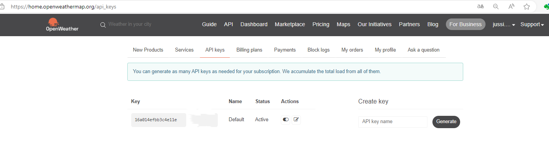Open the API nav link
The height and width of the screenshot is (162, 549).
coord(229,24)
